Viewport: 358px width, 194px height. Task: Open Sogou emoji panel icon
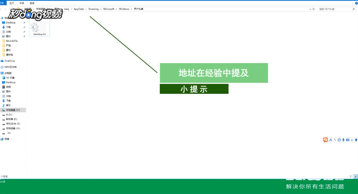click(x=339, y=140)
